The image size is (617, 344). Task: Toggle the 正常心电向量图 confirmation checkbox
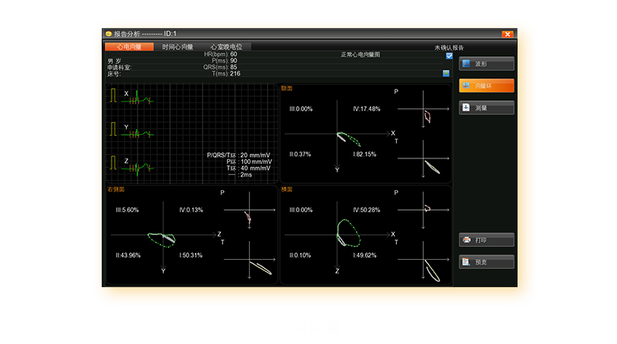coord(449,56)
